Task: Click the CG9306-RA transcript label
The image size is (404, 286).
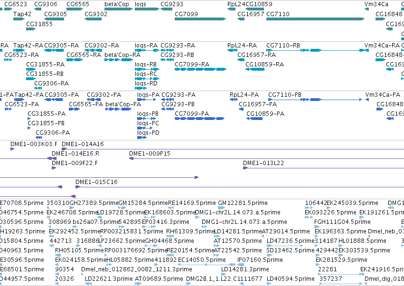Action: coord(52,83)
